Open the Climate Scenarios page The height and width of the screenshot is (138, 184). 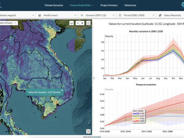pyautogui.click(x=54, y=5)
